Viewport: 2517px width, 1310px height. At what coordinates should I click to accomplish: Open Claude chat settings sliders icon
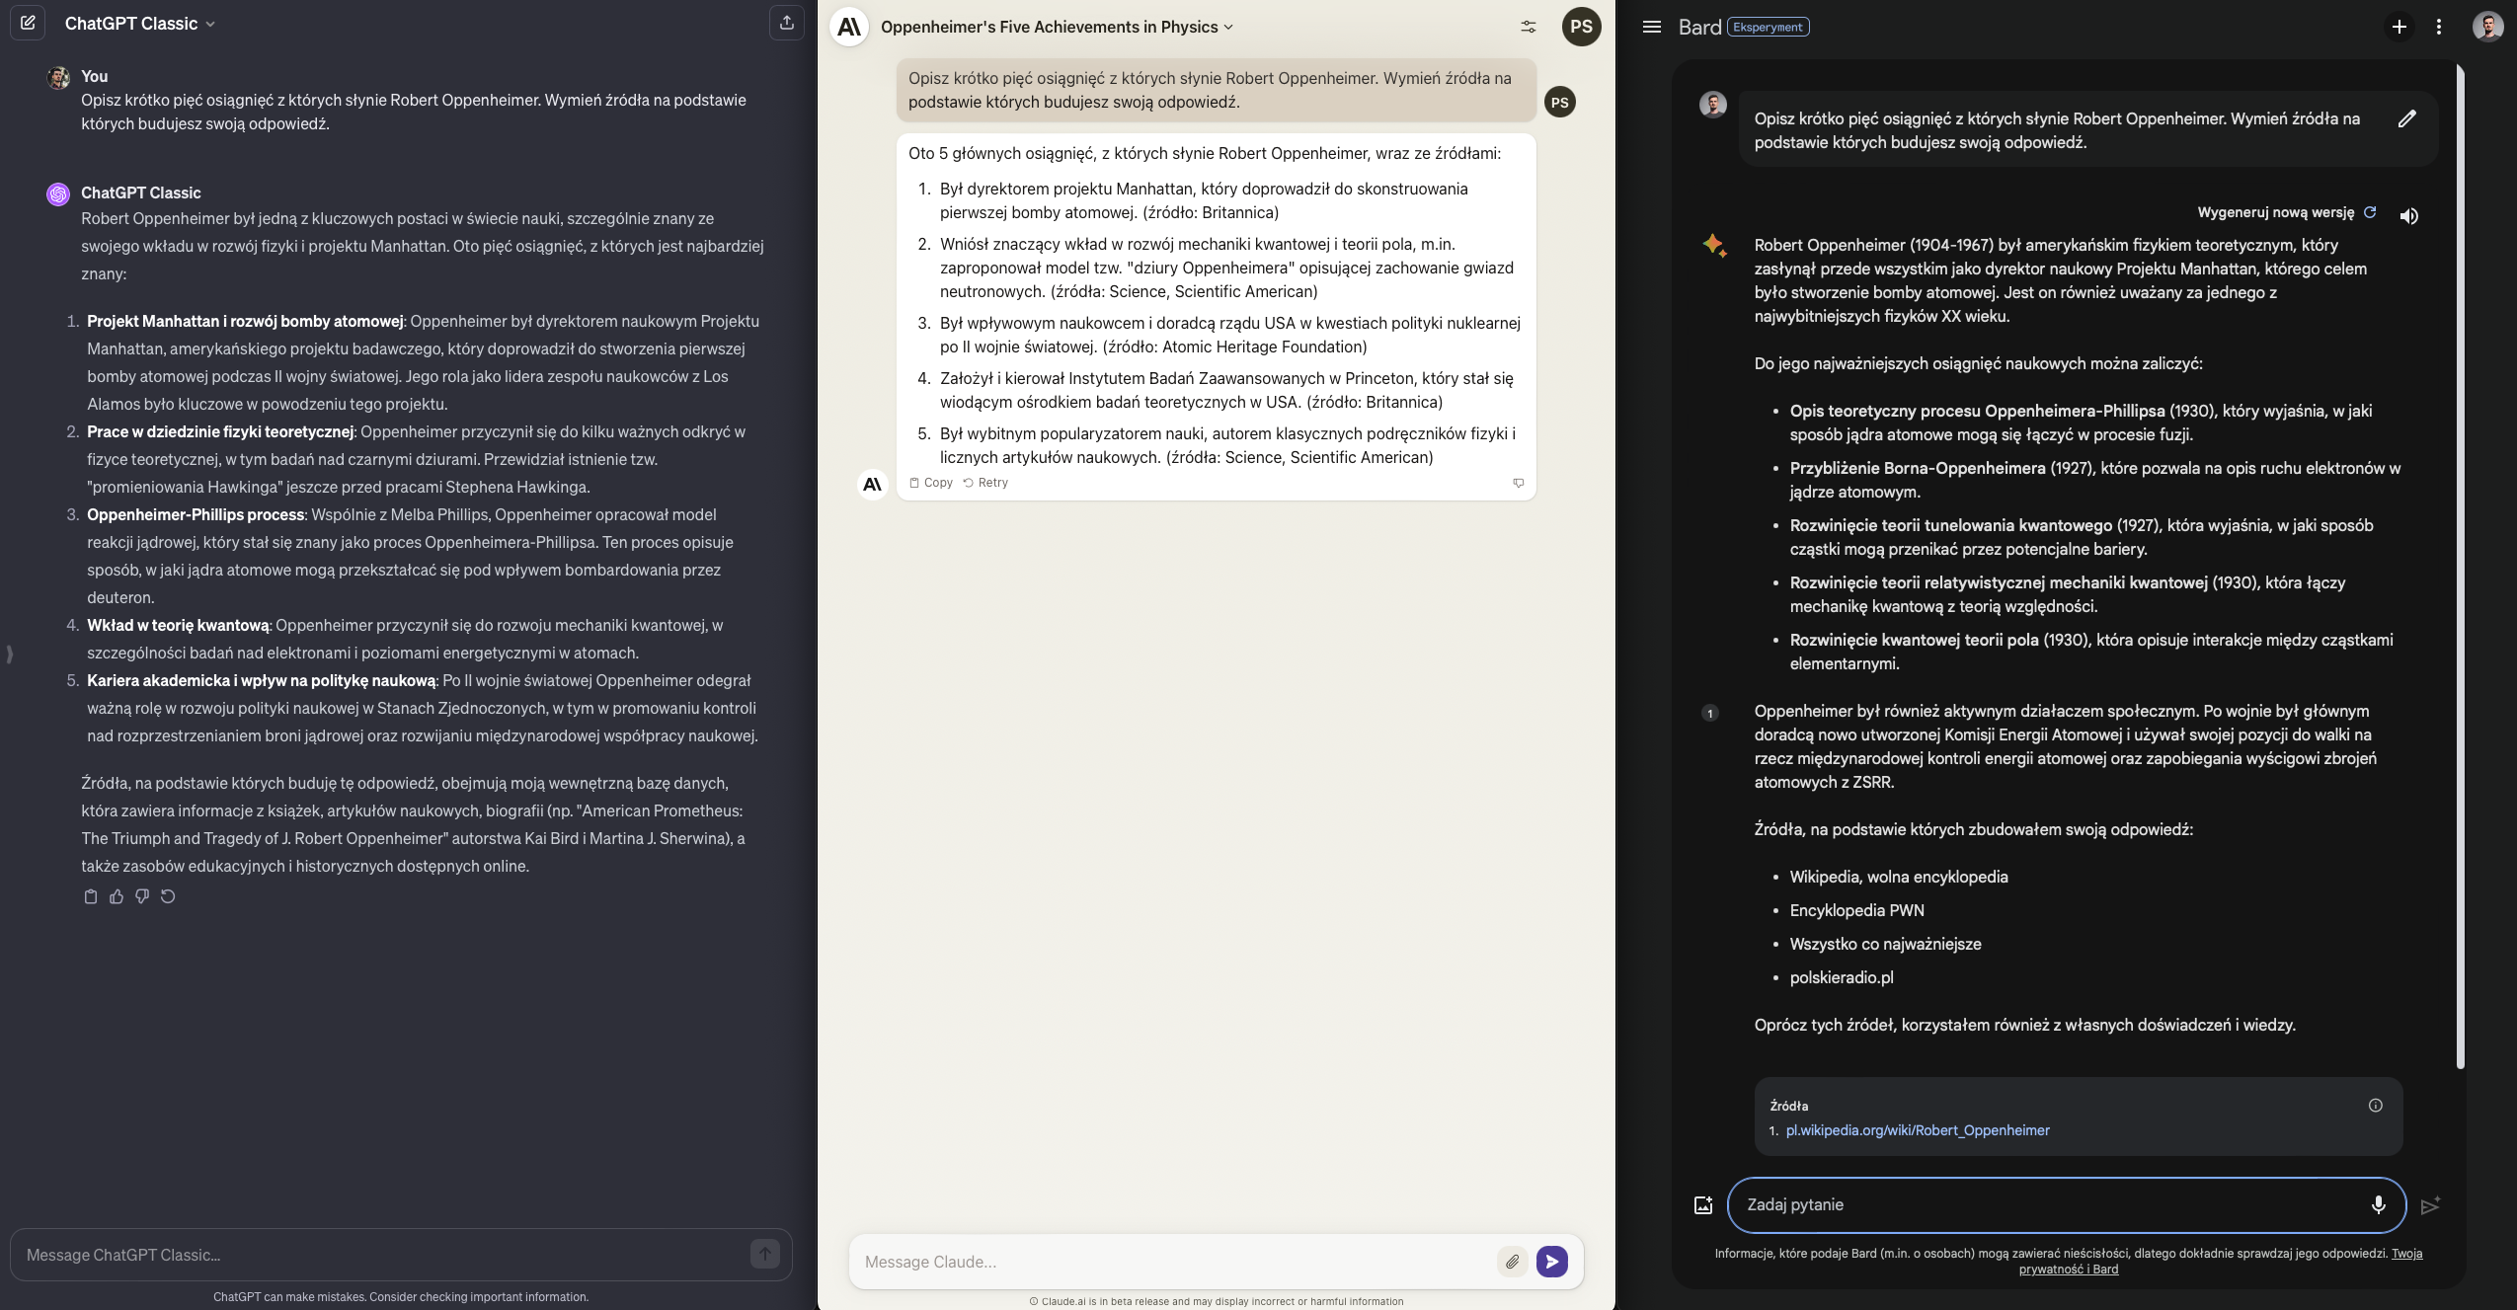pos(1528,27)
